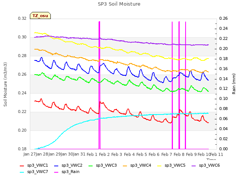Click the yellow sp3_VWC5 legend swatch
Screen dimensions: 239x179
click(159, 166)
